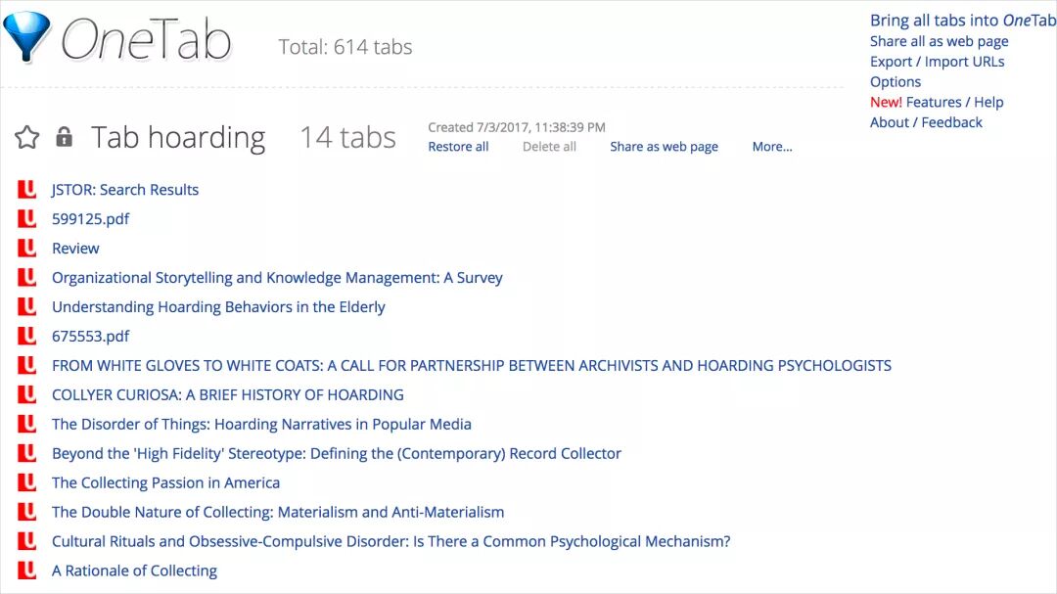The width and height of the screenshot is (1057, 594).
Task: Open The Disorder of Things link
Action: click(x=261, y=424)
